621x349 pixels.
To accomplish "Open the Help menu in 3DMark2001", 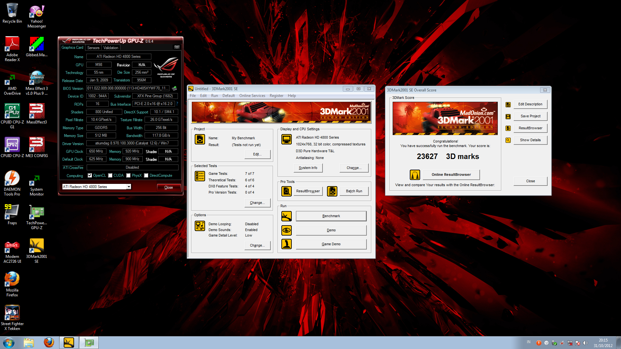I will 292,96.
